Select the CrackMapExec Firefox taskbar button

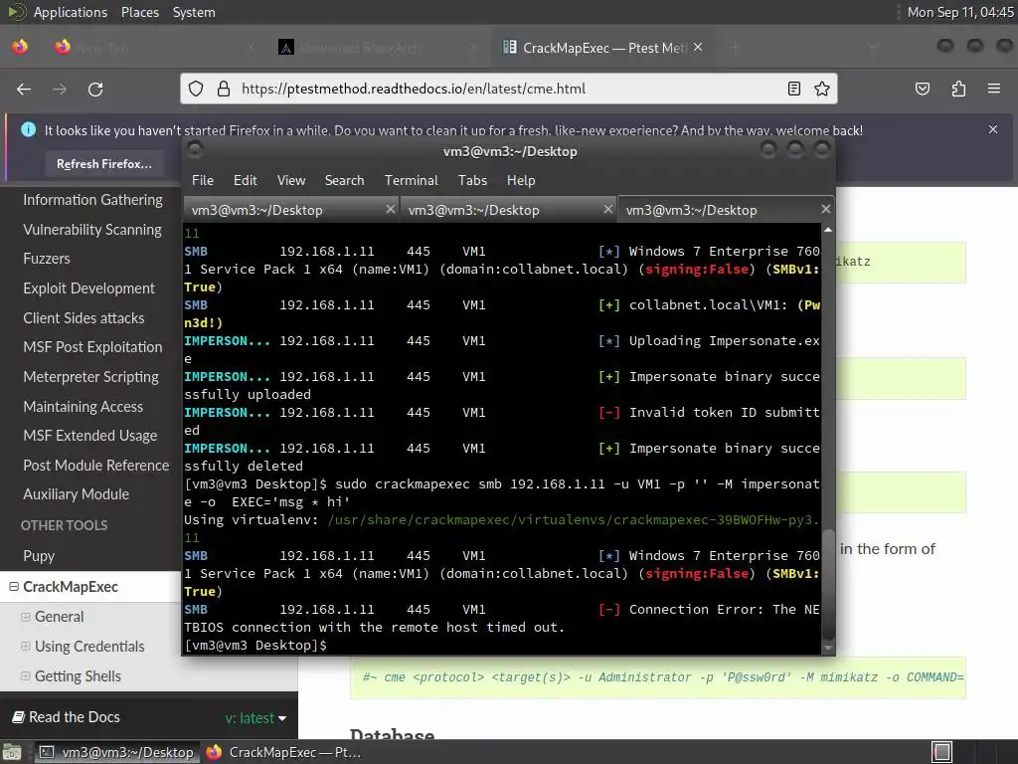point(283,752)
